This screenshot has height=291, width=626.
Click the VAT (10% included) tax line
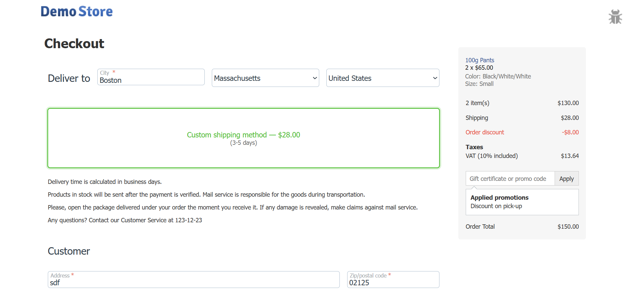(491, 156)
